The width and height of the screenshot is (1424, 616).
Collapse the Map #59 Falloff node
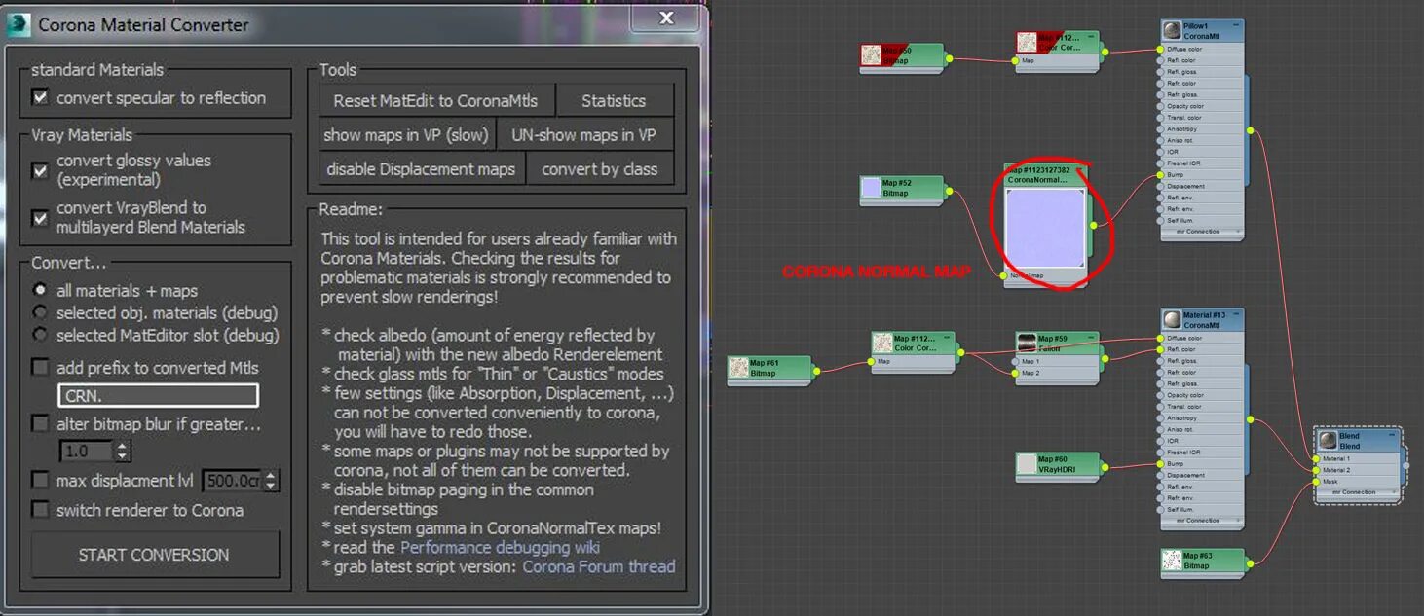1091,338
